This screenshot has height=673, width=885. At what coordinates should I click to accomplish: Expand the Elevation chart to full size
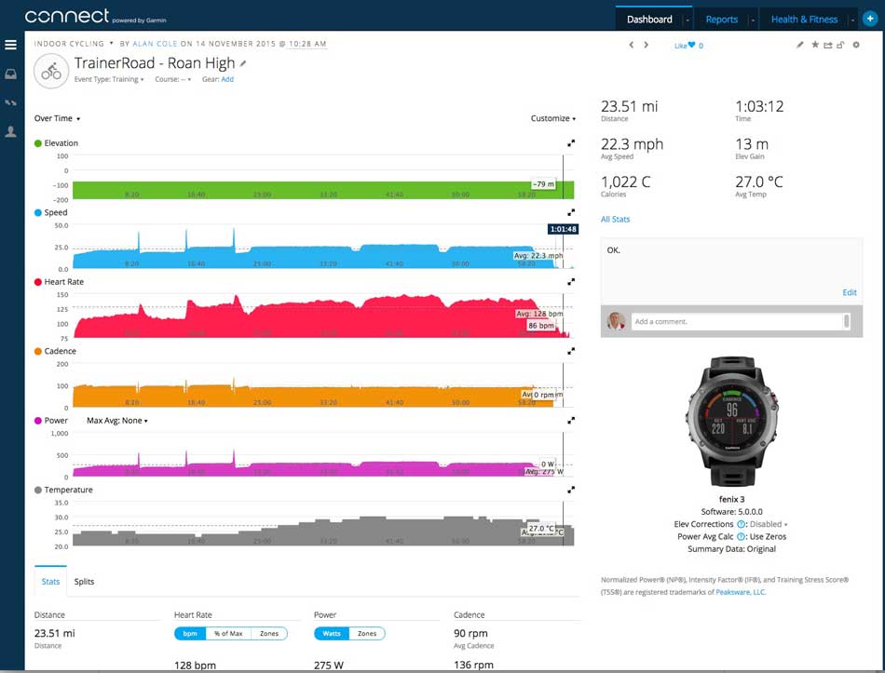pyautogui.click(x=571, y=143)
